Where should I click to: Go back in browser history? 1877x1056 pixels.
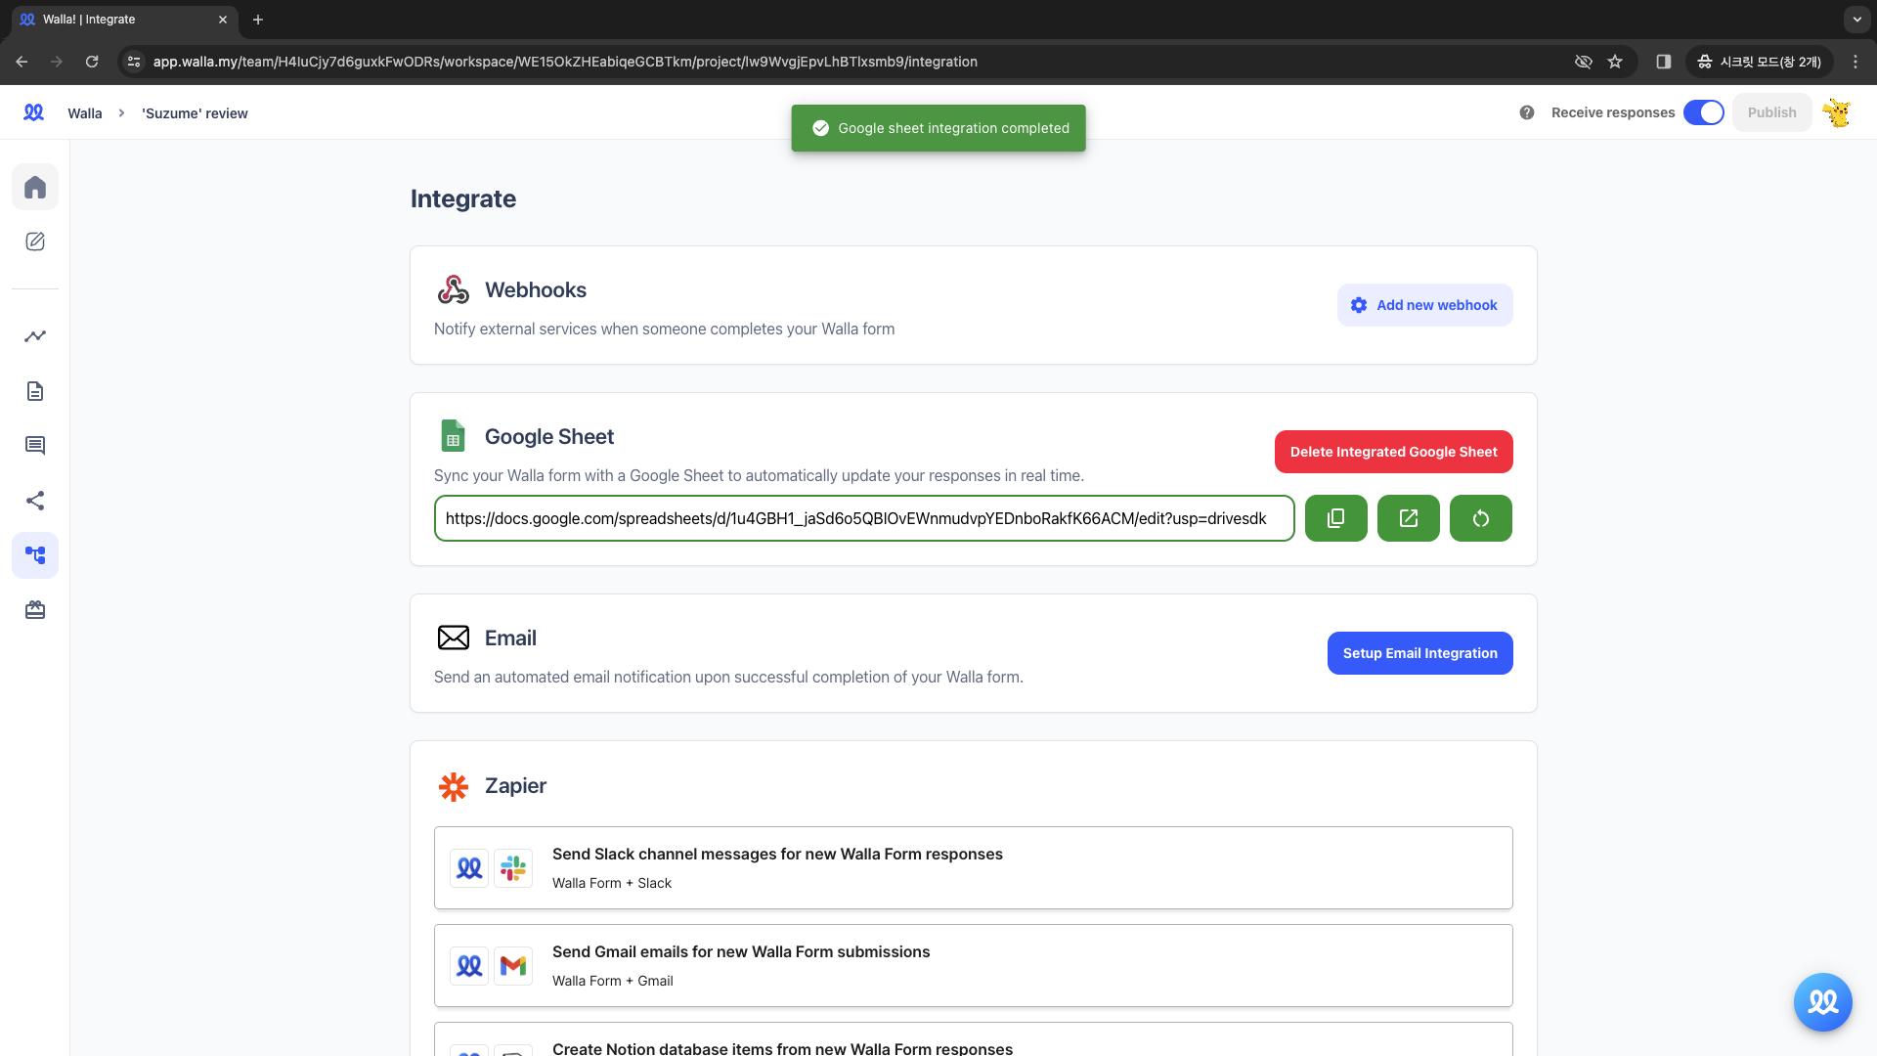[22, 62]
